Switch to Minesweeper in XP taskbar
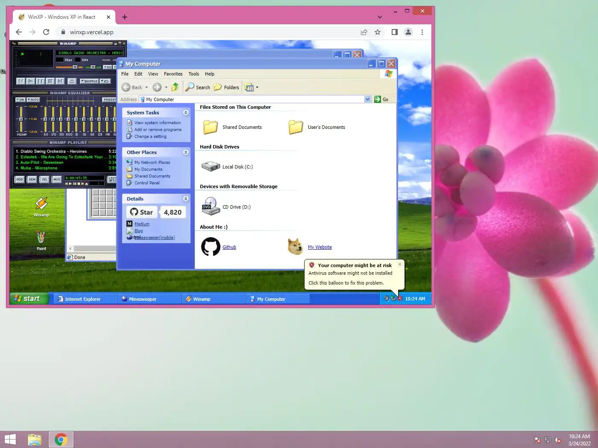The width and height of the screenshot is (598, 448). [x=149, y=299]
